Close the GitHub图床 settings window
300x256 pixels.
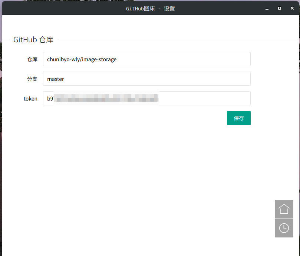292,8
